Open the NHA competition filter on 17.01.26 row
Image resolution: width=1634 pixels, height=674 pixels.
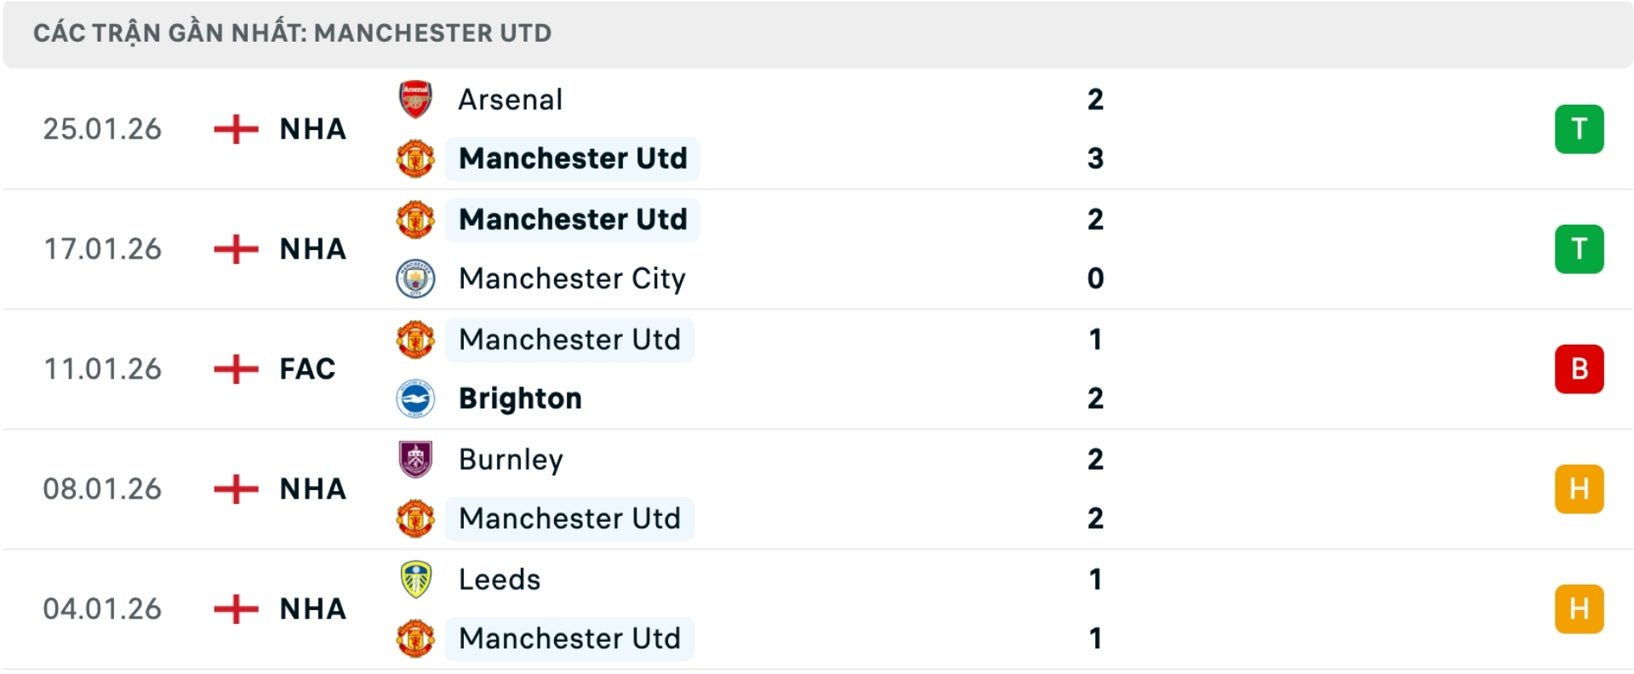click(x=311, y=248)
